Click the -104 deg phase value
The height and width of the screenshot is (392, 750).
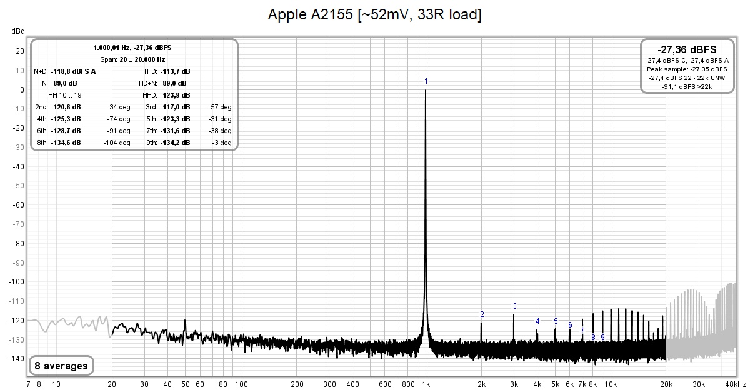point(117,143)
